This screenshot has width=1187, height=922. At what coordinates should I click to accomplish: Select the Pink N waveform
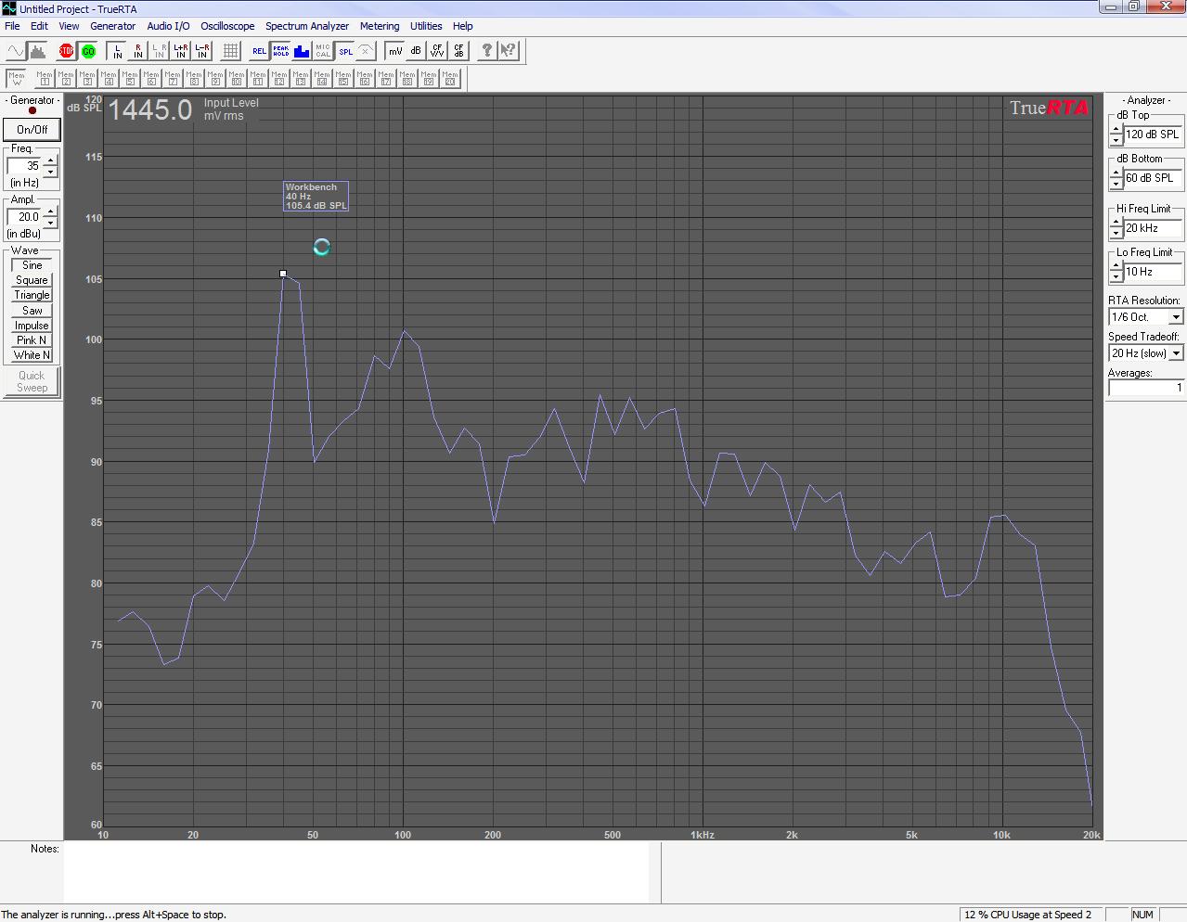coord(32,340)
